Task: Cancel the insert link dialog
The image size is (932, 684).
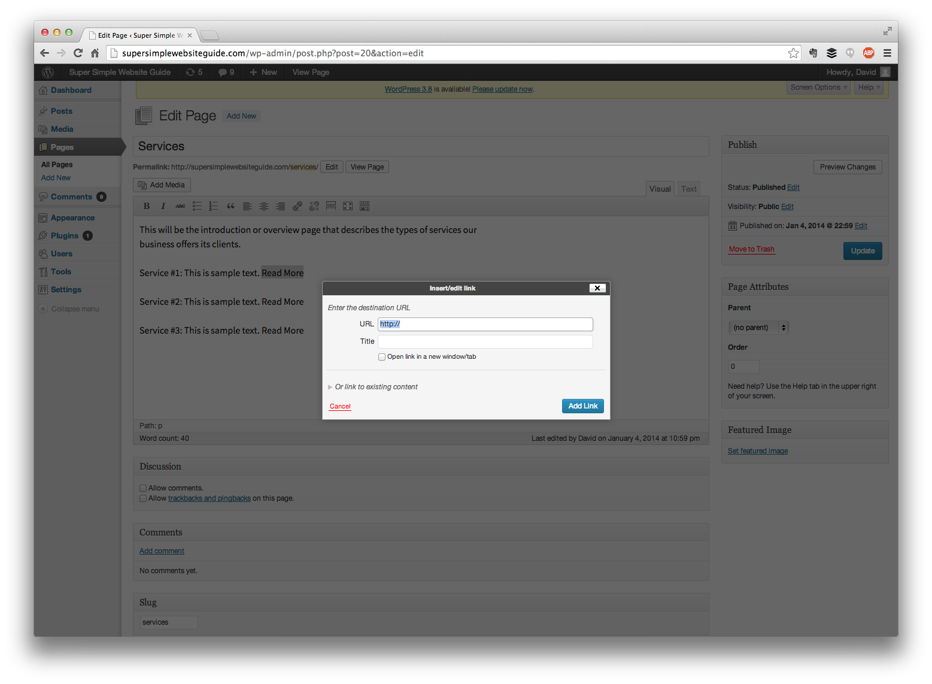Action: pyautogui.click(x=340, y=407)
